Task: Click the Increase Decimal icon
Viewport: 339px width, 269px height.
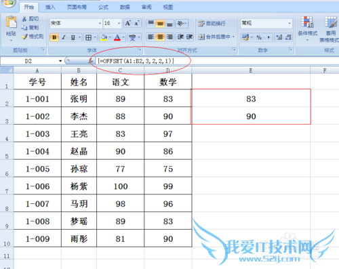Action: coord(279,37)
